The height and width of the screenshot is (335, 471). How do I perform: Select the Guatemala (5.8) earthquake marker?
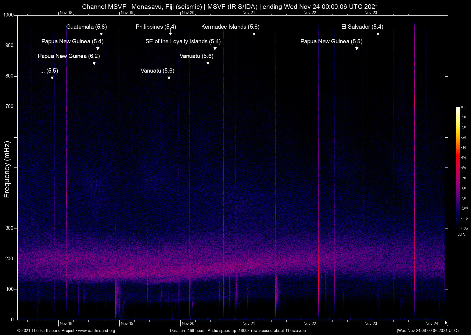pos(87,27)
